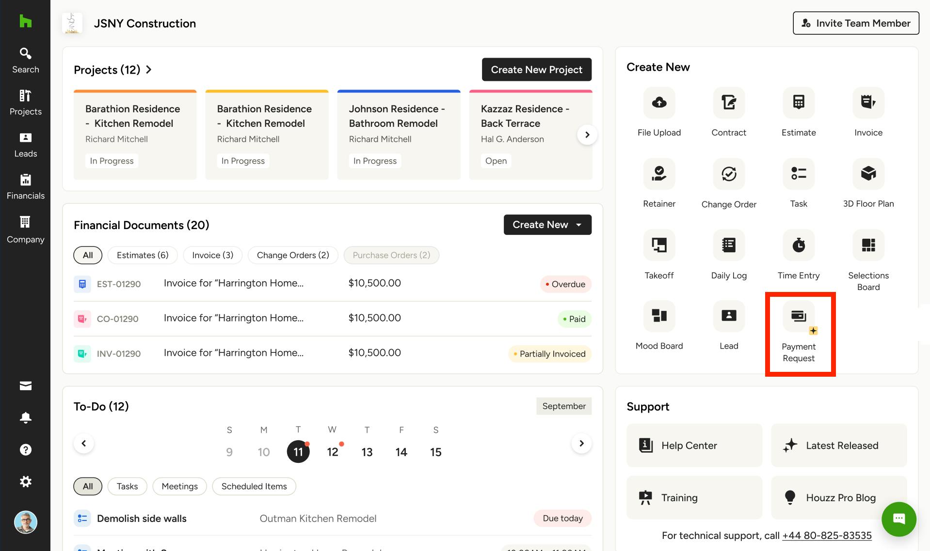
Task: Open the settings gear icon
Action: click(x=25, y=481)
